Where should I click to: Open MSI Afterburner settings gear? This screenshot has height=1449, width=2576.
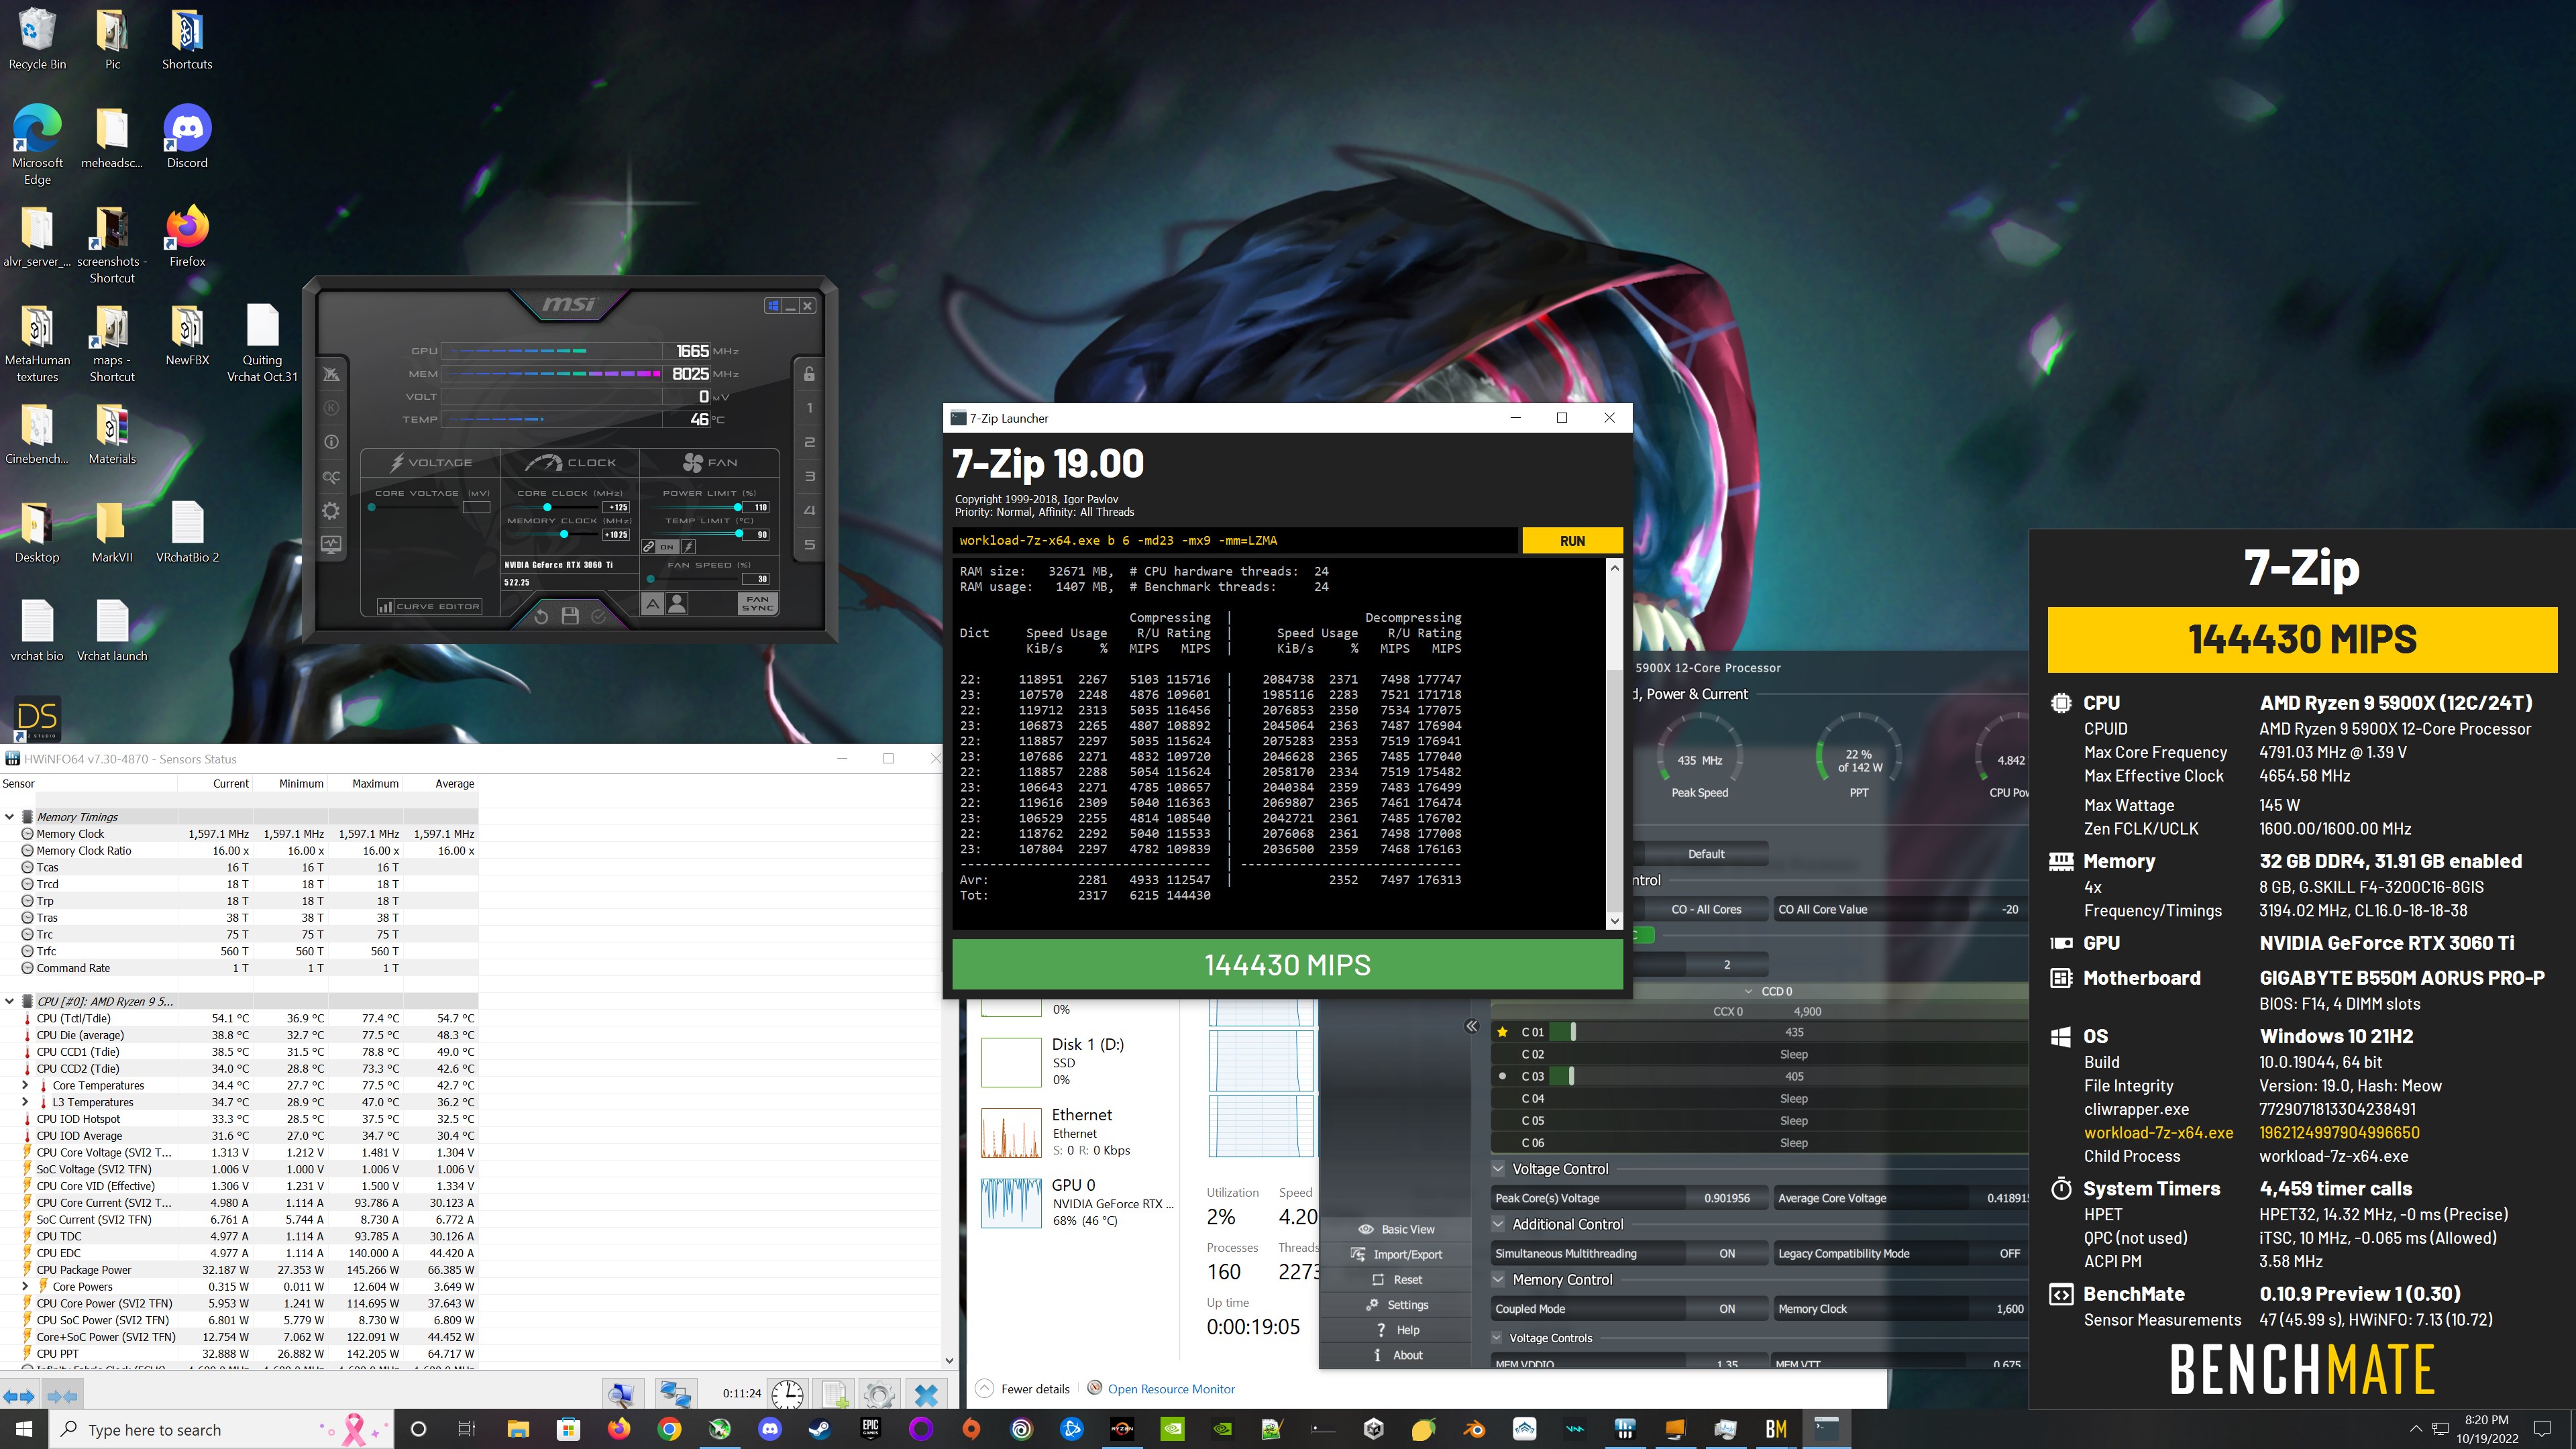[331, 511]
